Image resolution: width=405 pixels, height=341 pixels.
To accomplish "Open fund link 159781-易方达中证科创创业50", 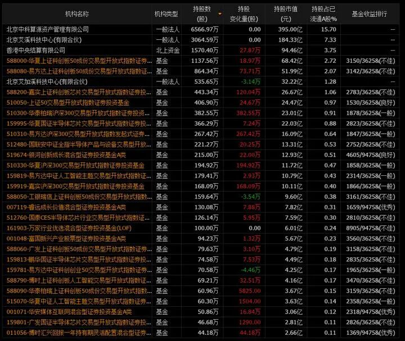I will [x=79, y=270].
